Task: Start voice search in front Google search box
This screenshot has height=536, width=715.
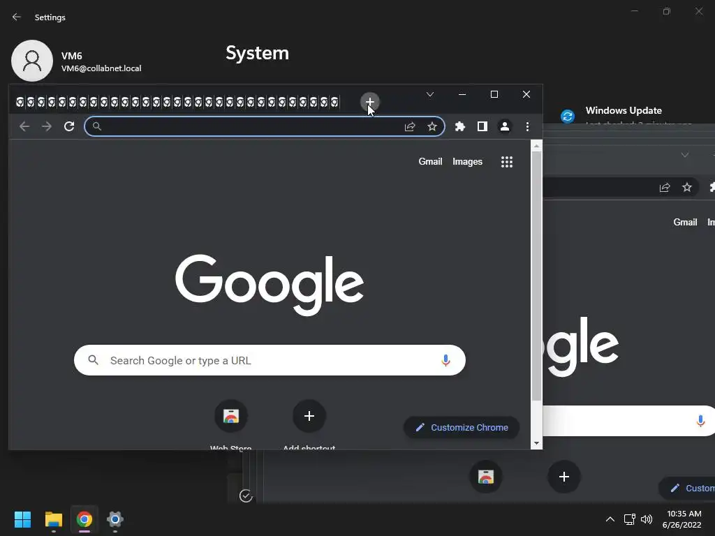Action: click(x=446, y=361)
